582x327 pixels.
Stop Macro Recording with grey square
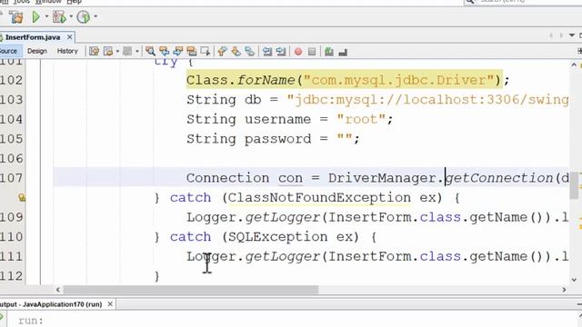click(312, 52)
